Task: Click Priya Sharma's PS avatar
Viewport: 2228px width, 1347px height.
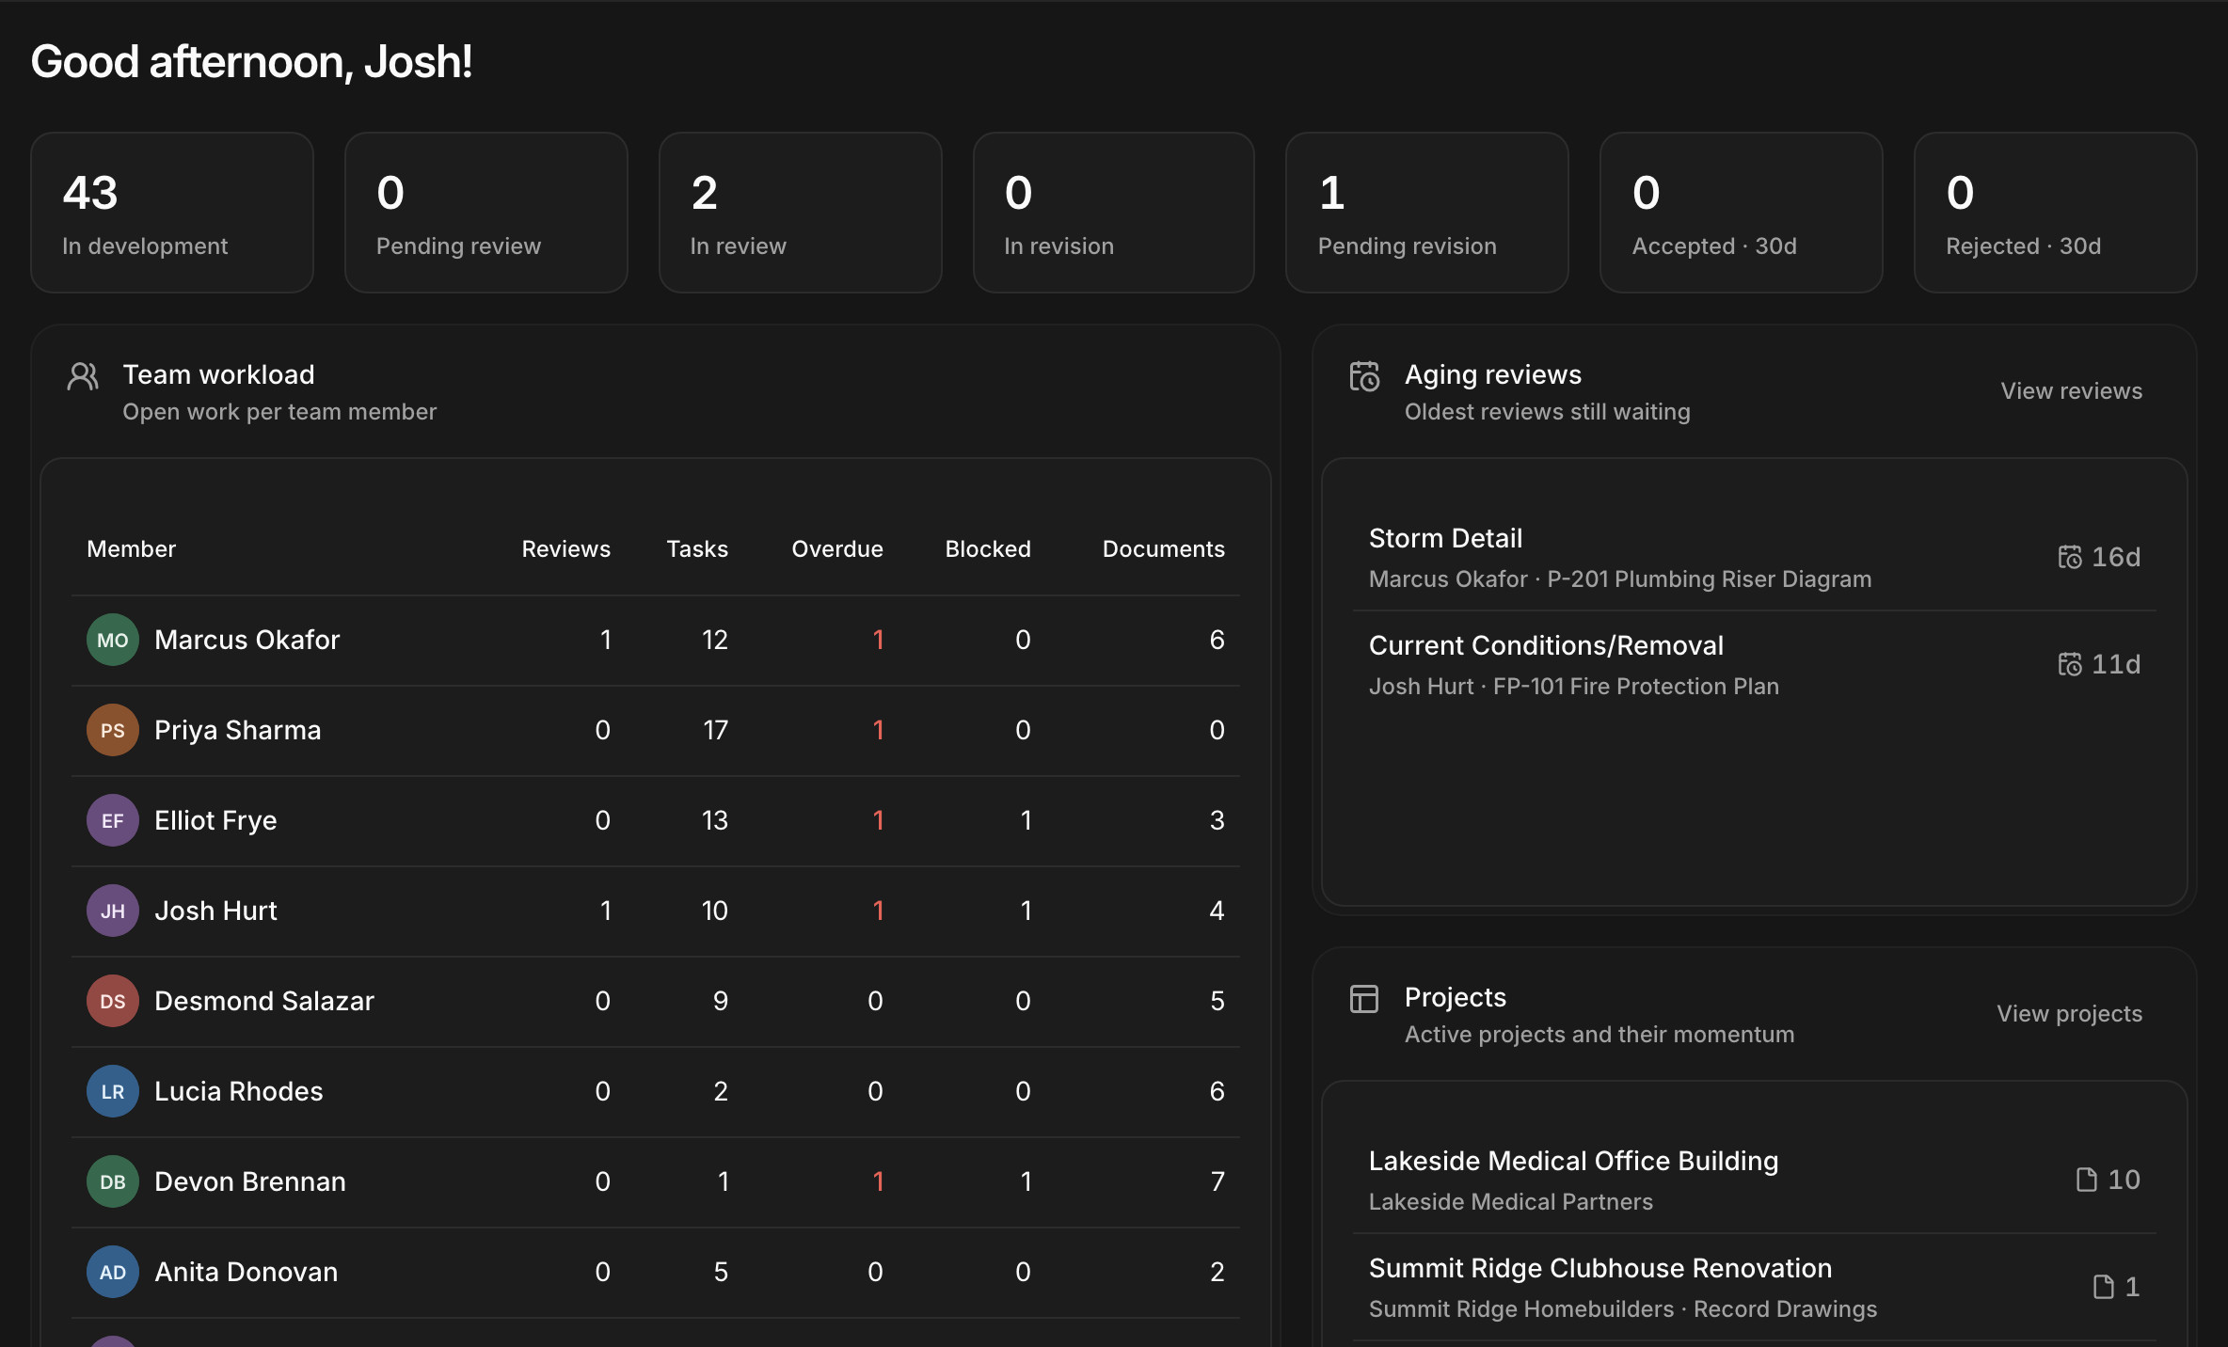Action: [113, 730]
